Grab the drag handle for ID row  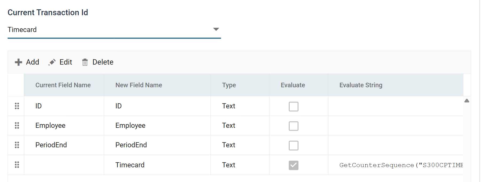click(x=17, y=106)
